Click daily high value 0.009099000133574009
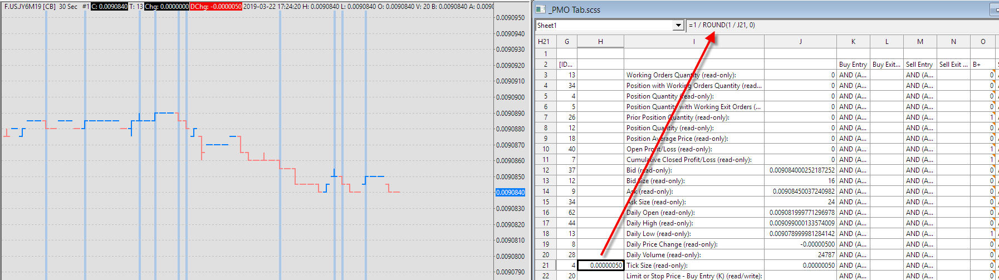 pyautogui.click(x=800, y=223)
